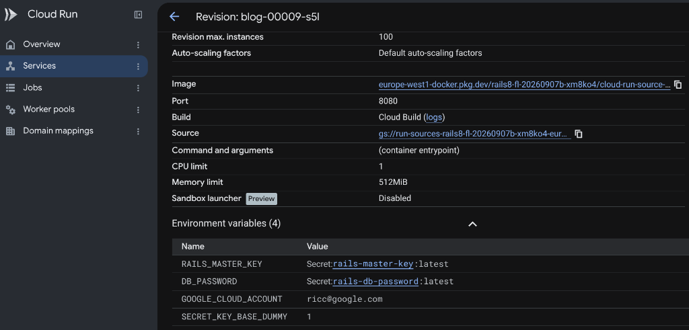Click the Revision max. instances value 100
The image size is (689, 330).
pos(386,37)
